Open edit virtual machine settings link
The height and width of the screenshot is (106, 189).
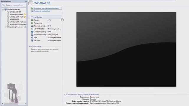point(42,11)
